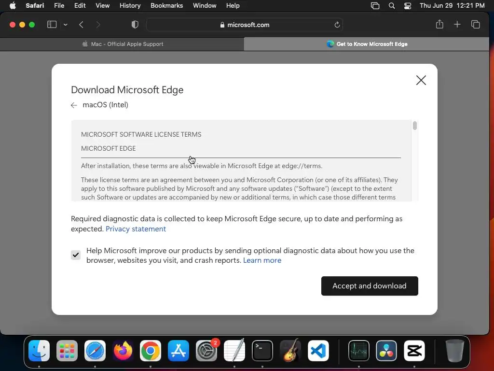Click the MICROSOFT EDGE license heading text
The width and height of the screenshot is (494, 371).
pos(109,148)
